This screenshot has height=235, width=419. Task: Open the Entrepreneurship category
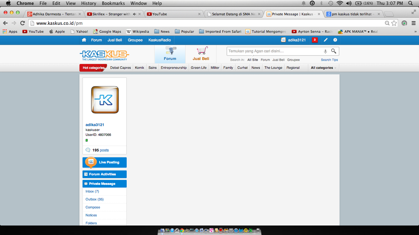(x=173, y=68)
